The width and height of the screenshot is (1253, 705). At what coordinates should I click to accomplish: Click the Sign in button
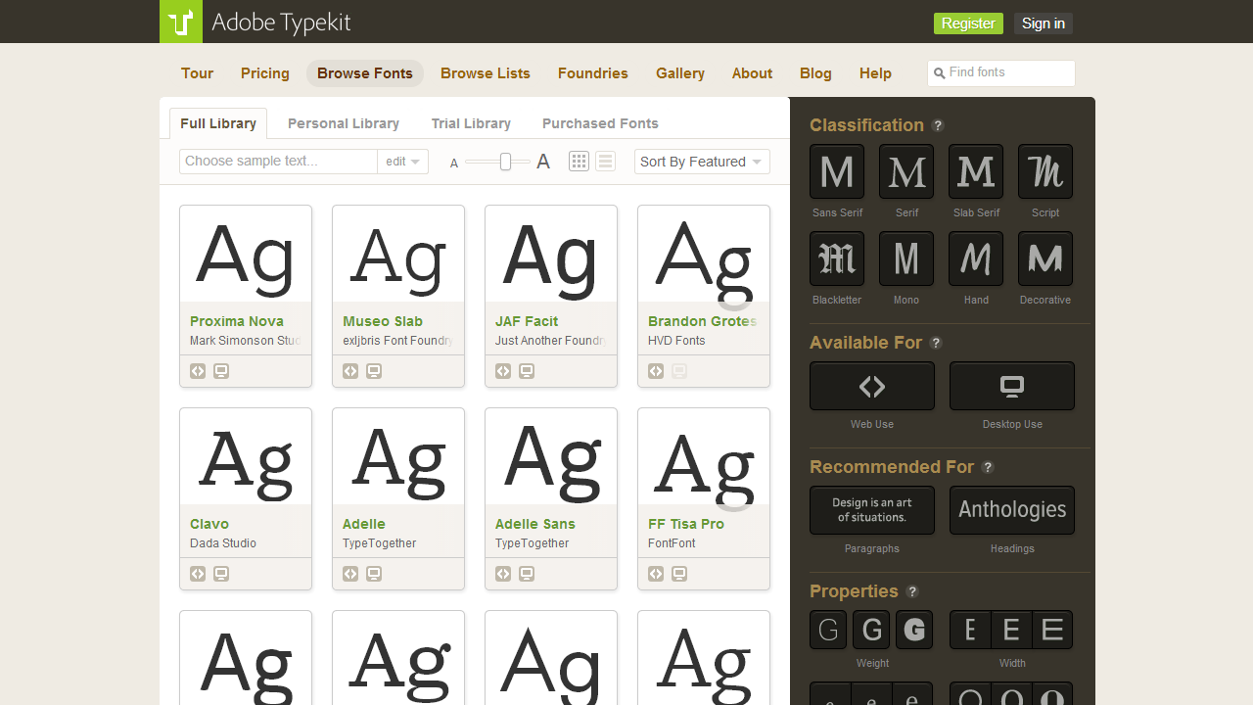pos(1044,23)
